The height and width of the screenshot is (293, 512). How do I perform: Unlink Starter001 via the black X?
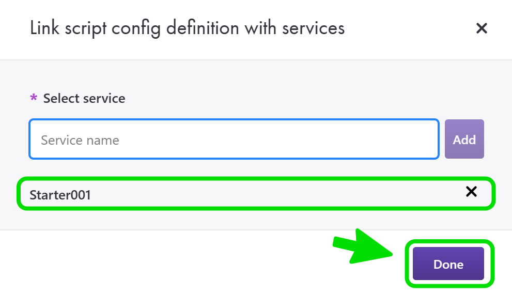(471, 192)
